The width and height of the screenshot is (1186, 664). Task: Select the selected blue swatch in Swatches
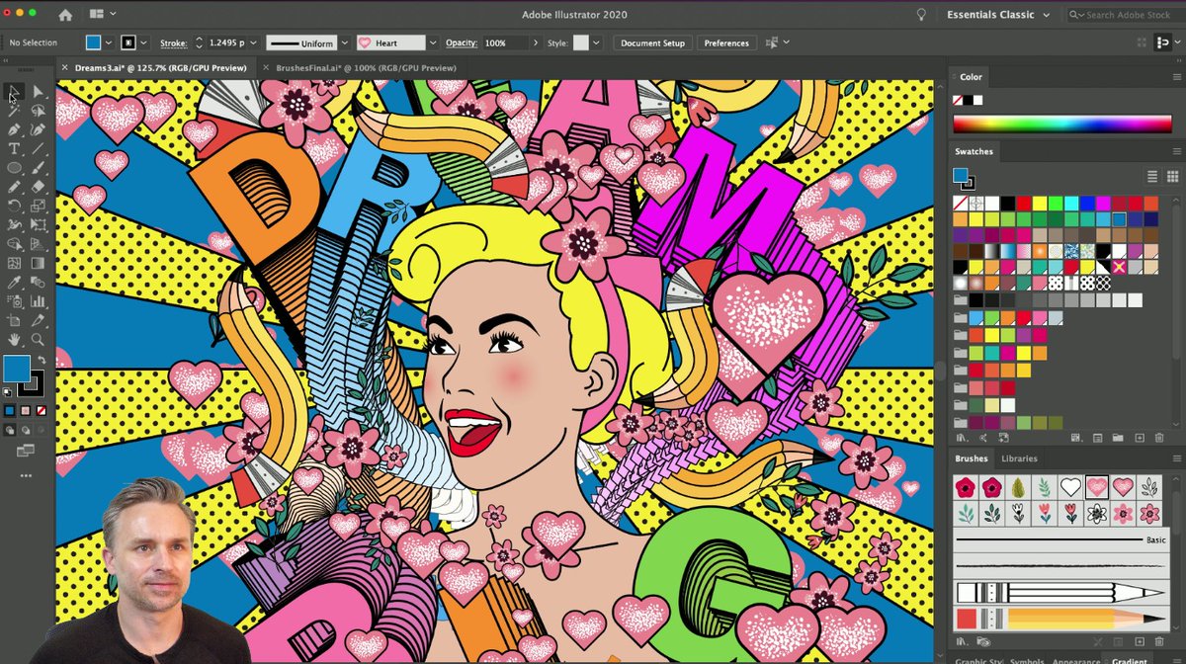click(1119, 219)
